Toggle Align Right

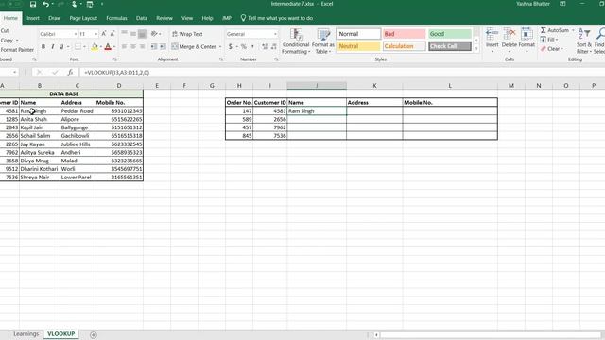[142, 46]
